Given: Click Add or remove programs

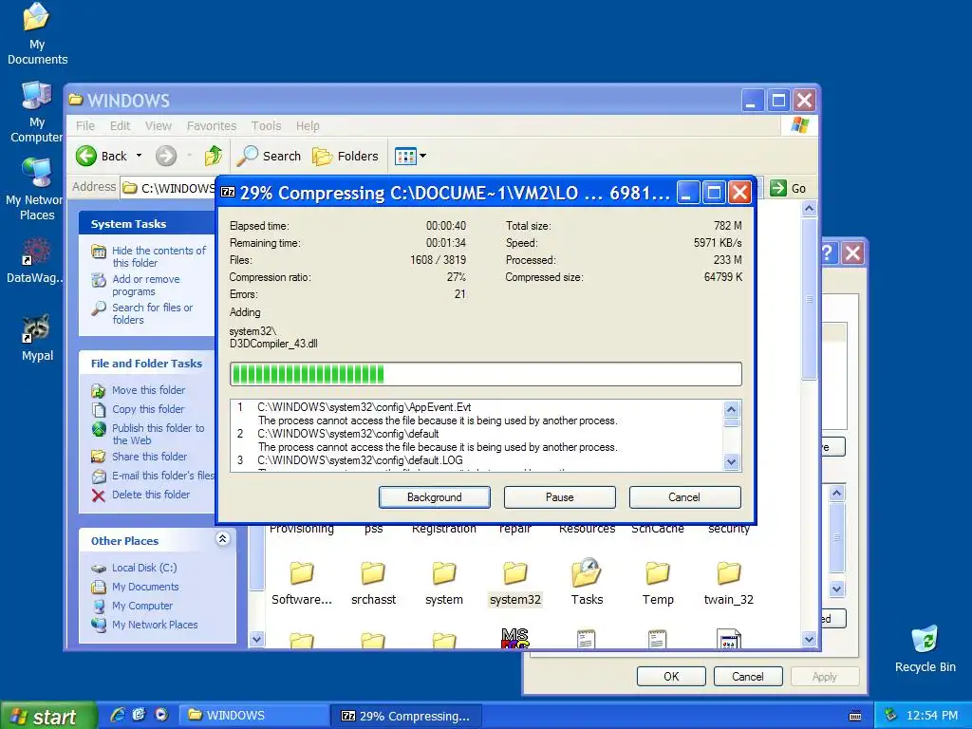Looking at the screenshot, I should pos(145,285).
